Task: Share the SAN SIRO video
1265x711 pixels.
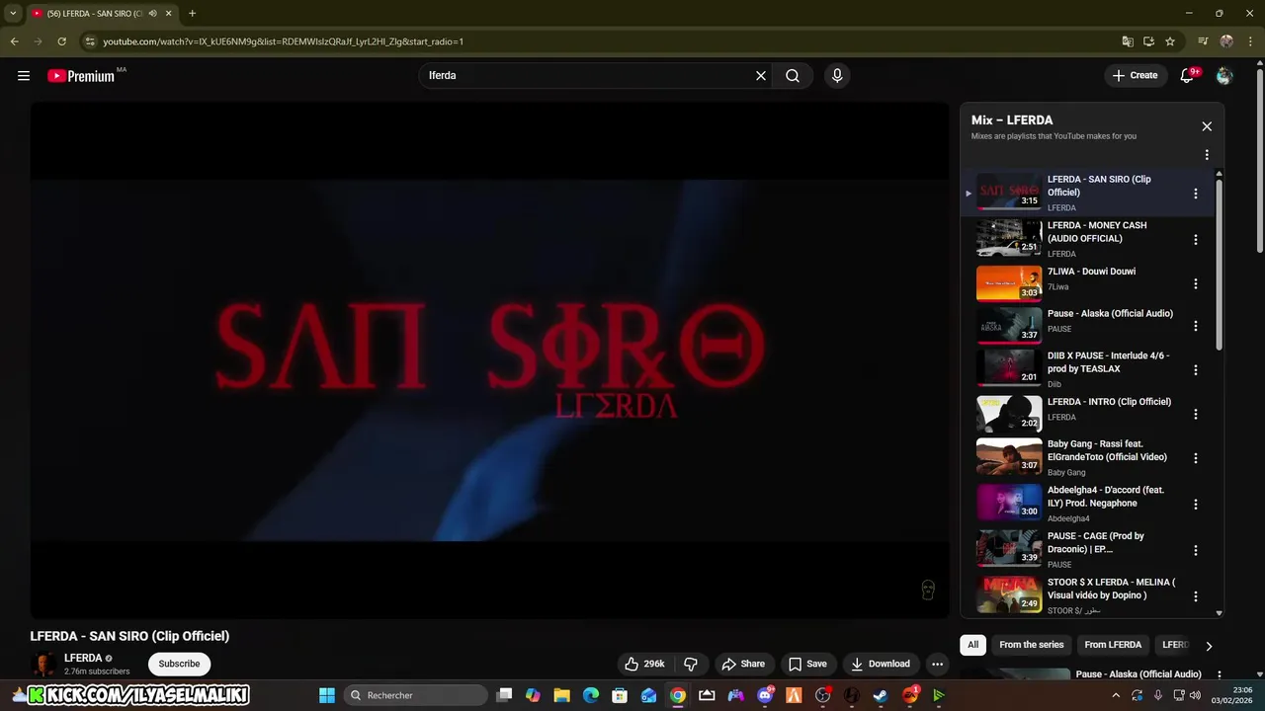Action: (743, 664)
